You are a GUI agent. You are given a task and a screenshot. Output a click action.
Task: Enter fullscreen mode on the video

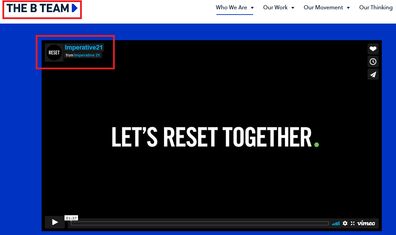pyautogui.click(x=353, y=223)
